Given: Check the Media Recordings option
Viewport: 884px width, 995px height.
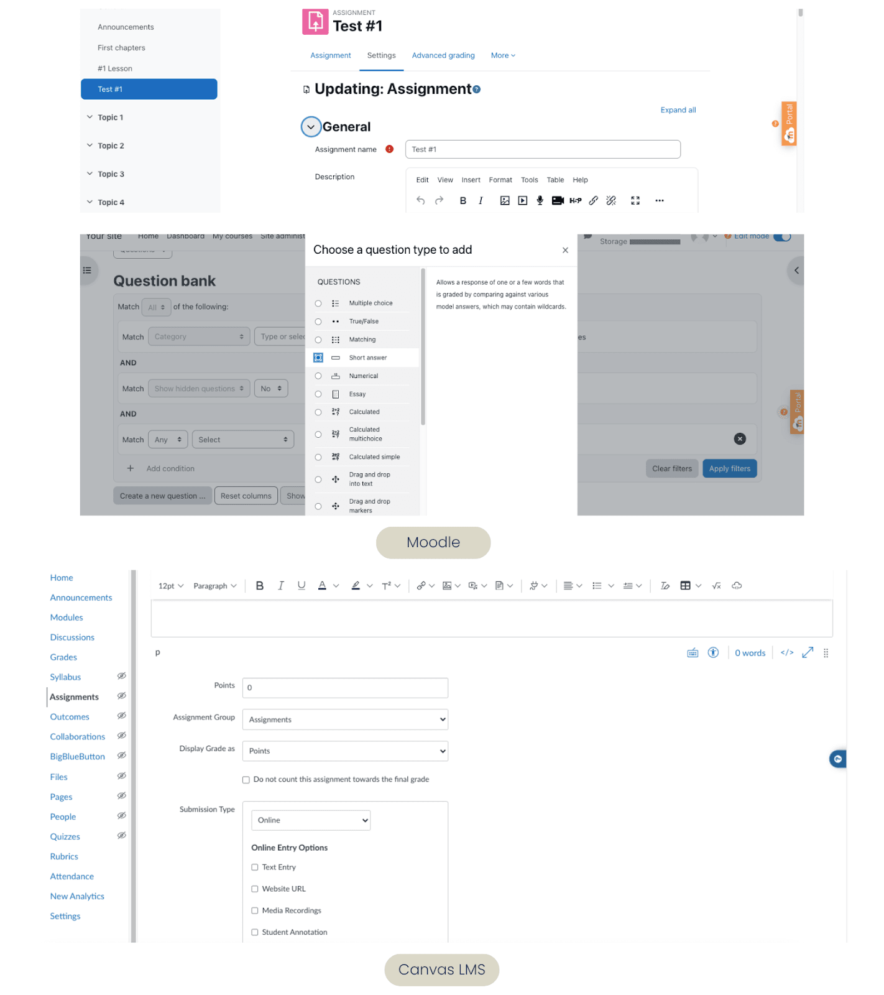Looking at the screenshot, I should click(255, 911).
